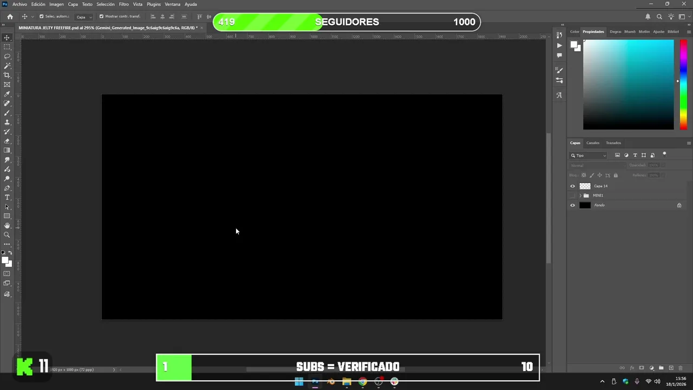
Task: Hide the Capa 14 layer
Action: point(572,186)
